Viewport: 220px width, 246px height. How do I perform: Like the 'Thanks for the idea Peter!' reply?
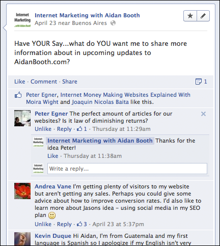53,156
